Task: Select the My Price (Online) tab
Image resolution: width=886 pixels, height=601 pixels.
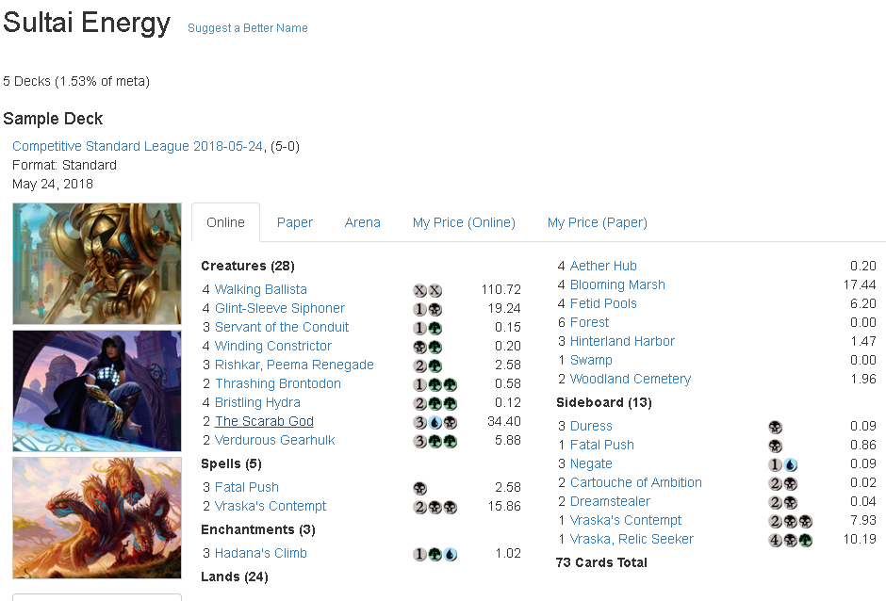Action: click(464, 222)
